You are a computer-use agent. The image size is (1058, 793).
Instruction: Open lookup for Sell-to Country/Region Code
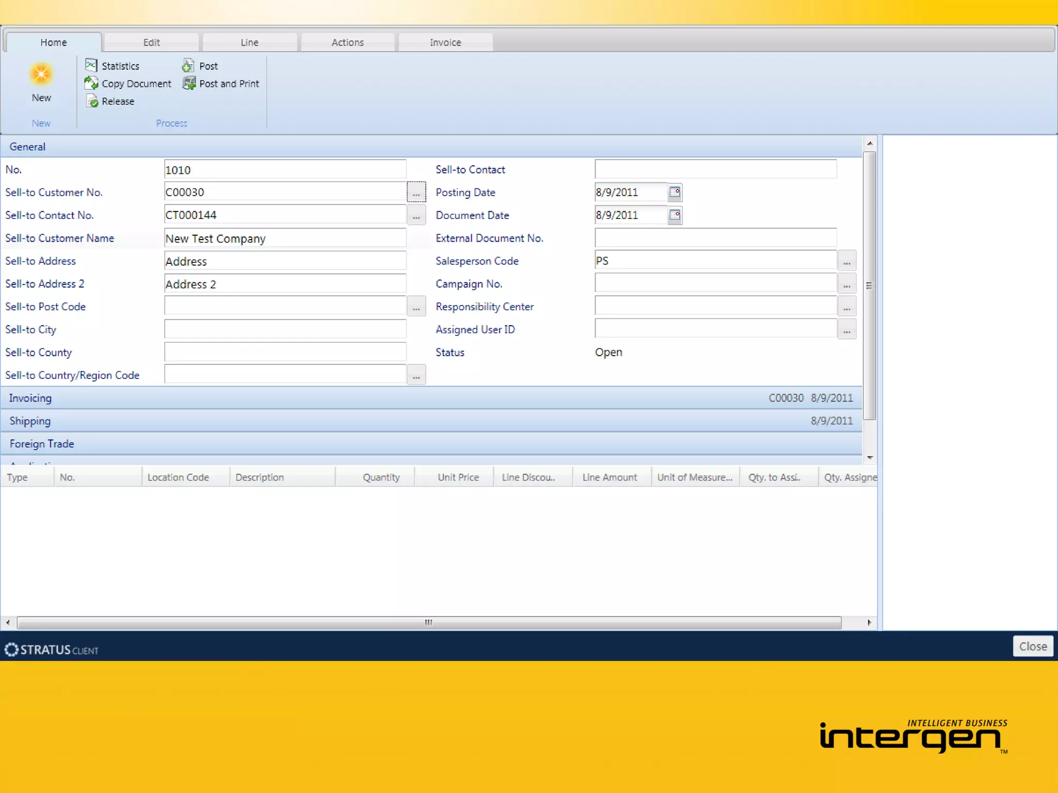click(416, 375)
